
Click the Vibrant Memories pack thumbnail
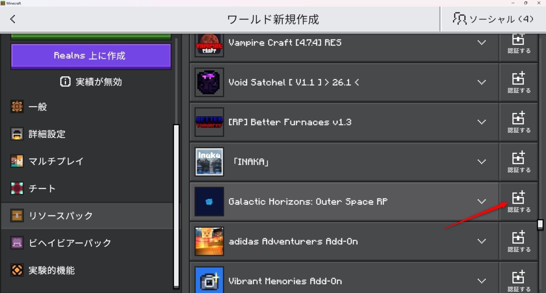[209, 280]
